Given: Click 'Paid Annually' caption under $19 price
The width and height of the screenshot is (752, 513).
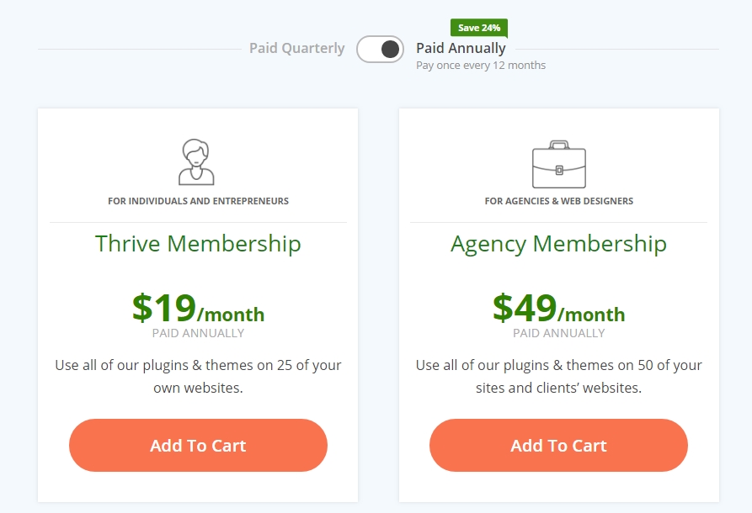Looking at the screenshot, I should point(198,333).
